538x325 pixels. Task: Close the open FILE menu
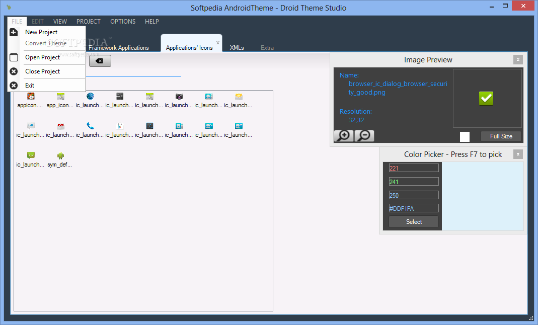[x=17, y=21]
